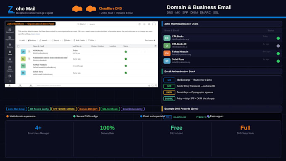The image size is (286, 161).
Task: Click the MX badge in Authentication Stack
Action: [169, 80]
